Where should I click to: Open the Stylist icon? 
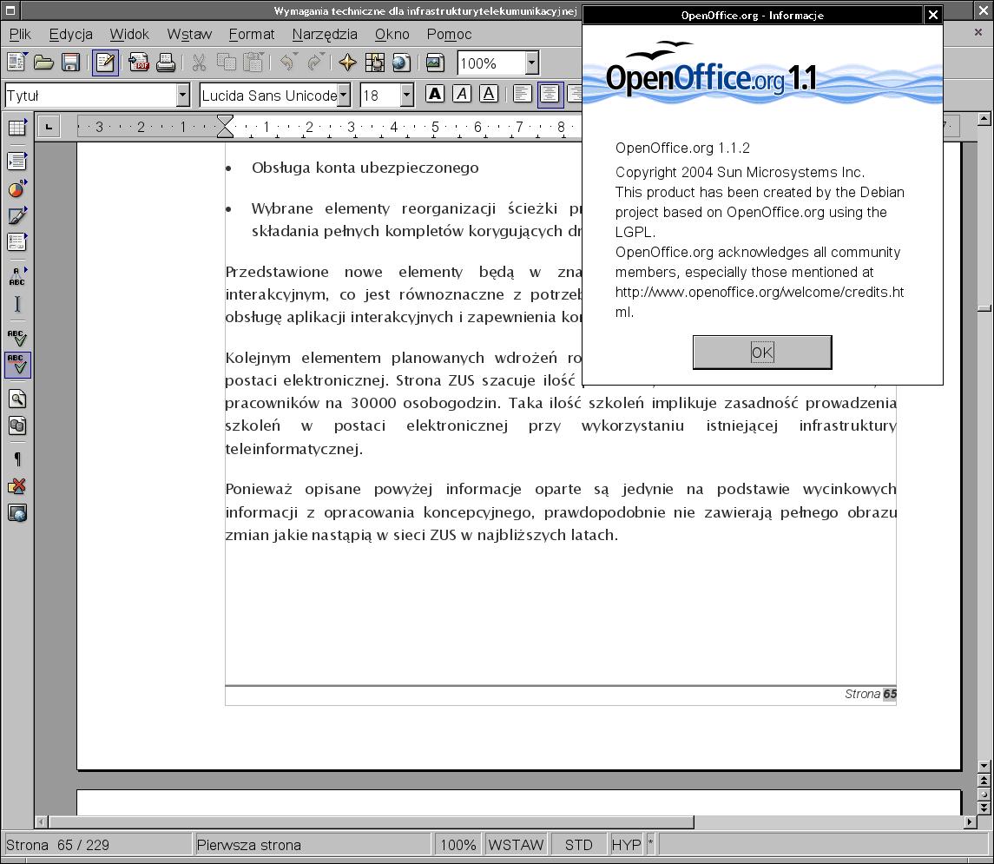[374, 63]
